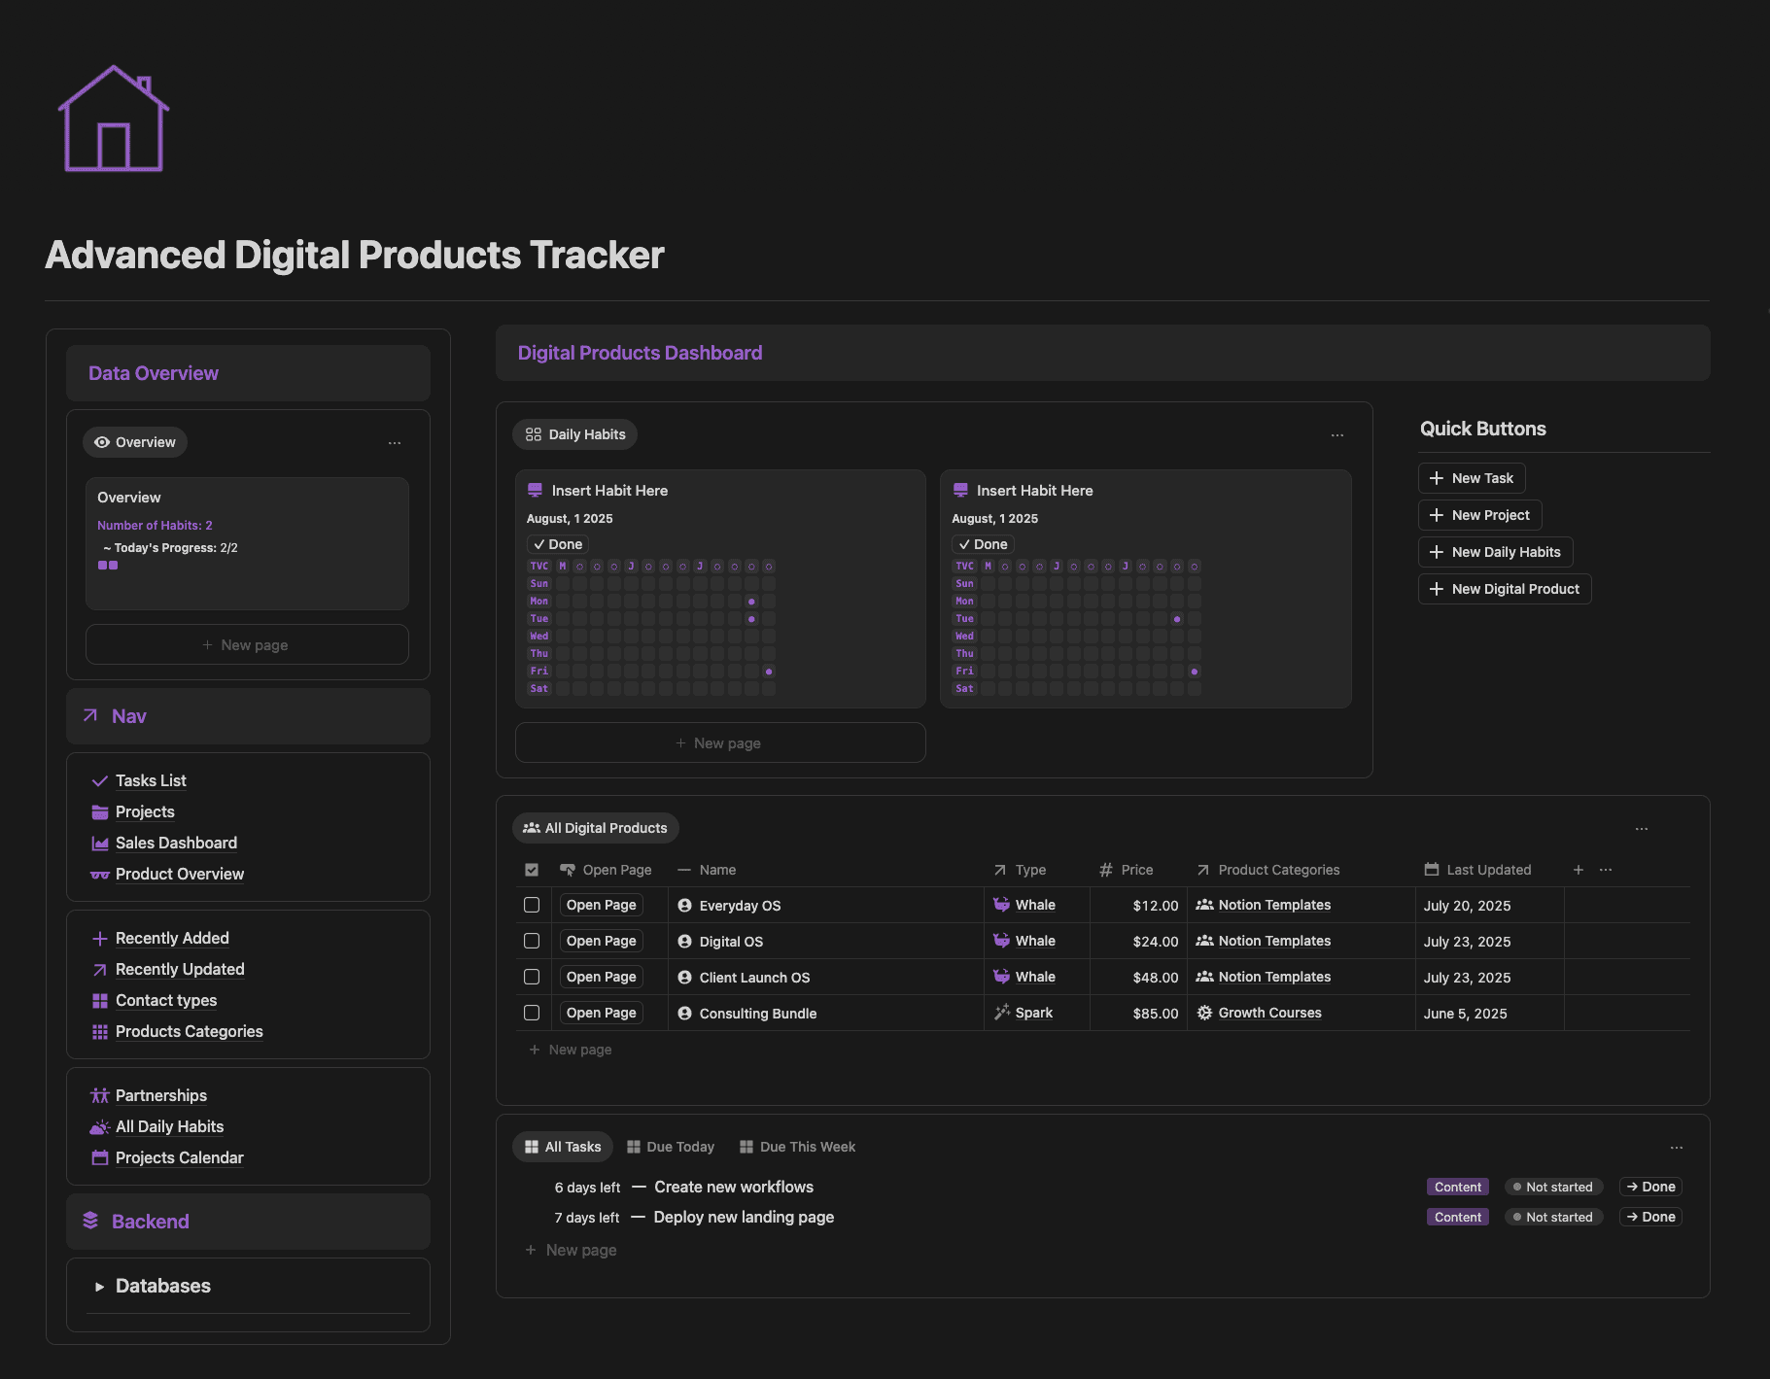
Task: Click the Today's Progress bar on the Overview card
Action: (108, 565)
